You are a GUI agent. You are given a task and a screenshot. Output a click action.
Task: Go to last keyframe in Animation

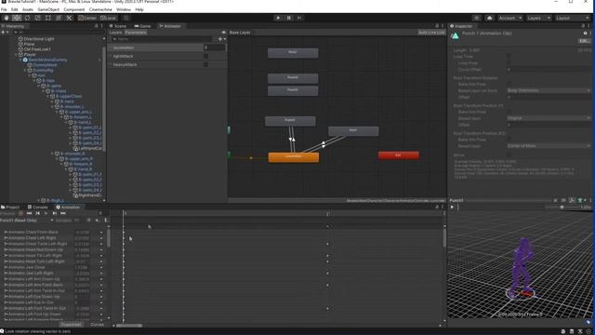(62, 213)
